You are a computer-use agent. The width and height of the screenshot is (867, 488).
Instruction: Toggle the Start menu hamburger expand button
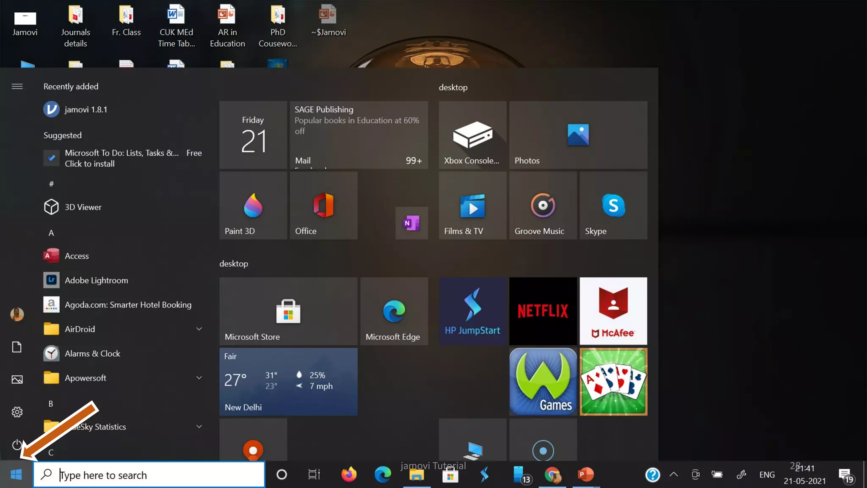click(17, 86)
